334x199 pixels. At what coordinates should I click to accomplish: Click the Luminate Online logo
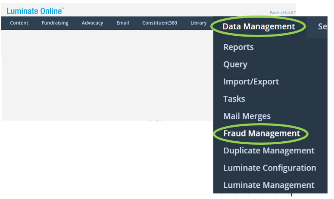[x=35, y=11]
